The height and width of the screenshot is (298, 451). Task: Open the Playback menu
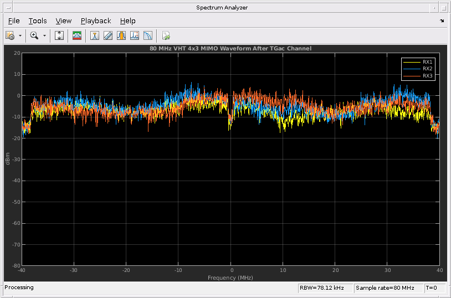point(96,21)
